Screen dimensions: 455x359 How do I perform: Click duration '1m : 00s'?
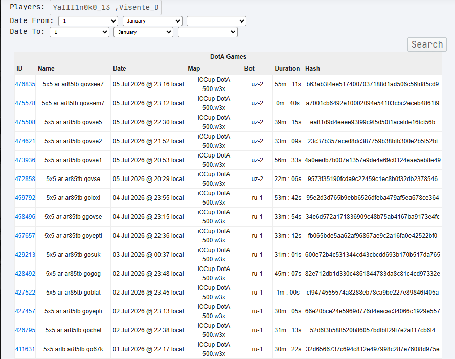click(x=287, y=292)
